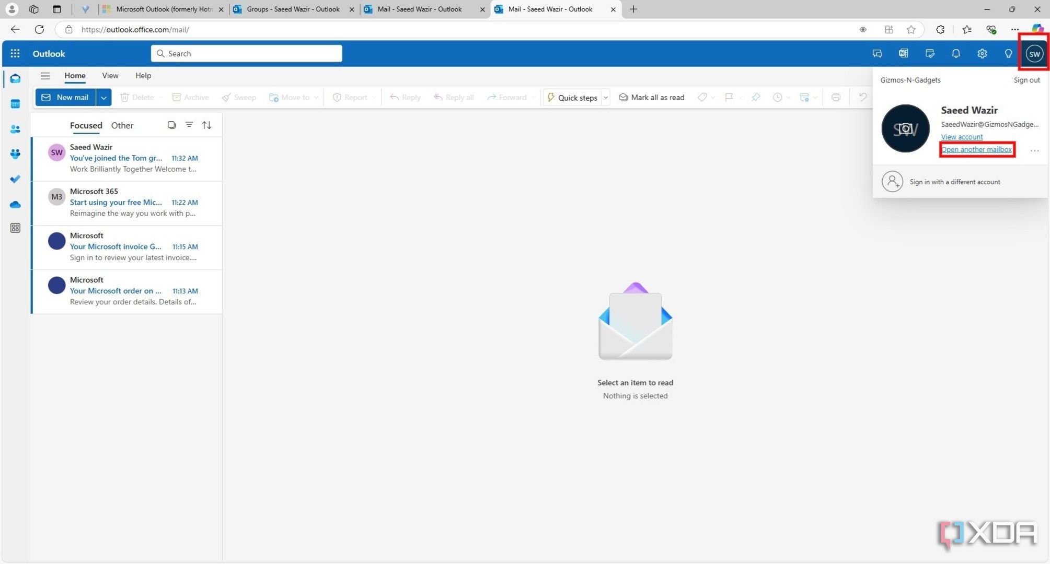Toggle the Focused inbox tab
The height and width of the screenshot is (564, 1050).
point(86,125)
